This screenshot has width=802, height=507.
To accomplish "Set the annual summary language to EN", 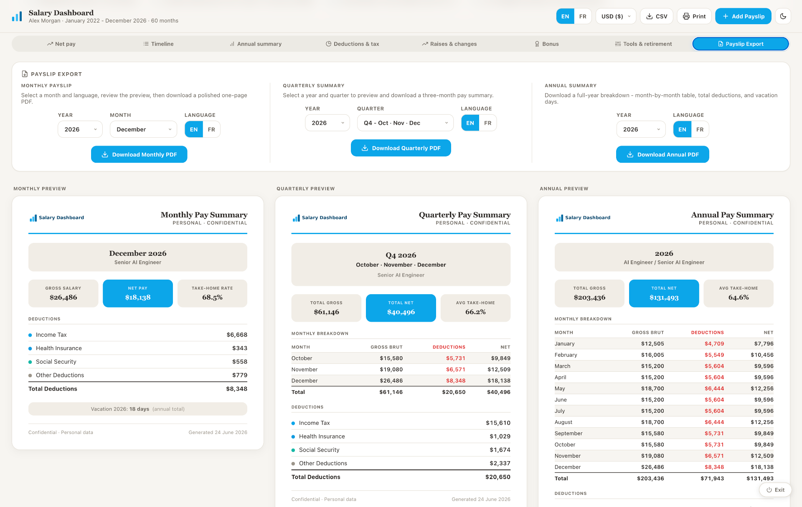I will (x=683, y=129).
